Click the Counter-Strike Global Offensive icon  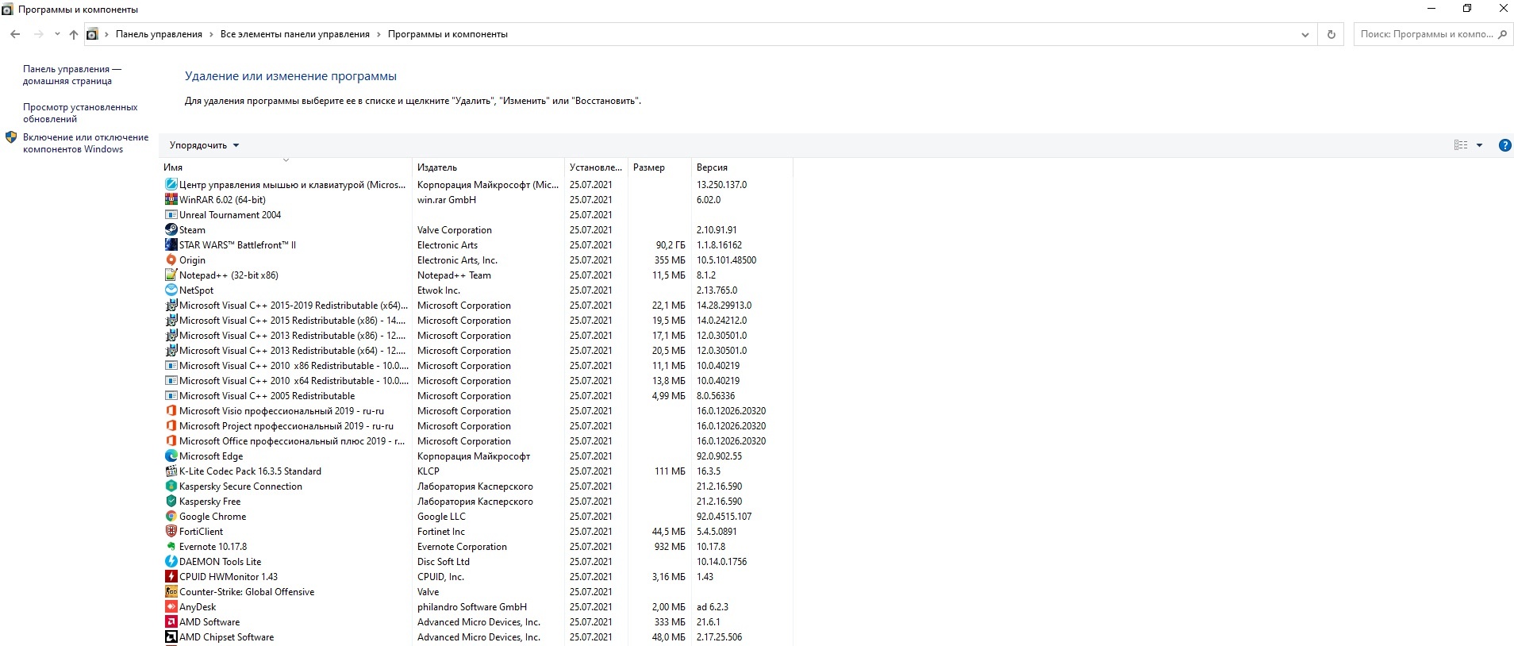coord(171,592)
